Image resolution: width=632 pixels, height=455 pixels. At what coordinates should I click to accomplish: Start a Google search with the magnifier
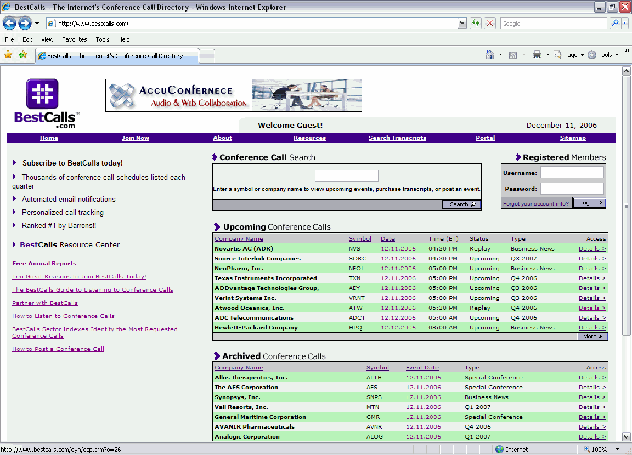pyautogui.click(x=614, y=23)
